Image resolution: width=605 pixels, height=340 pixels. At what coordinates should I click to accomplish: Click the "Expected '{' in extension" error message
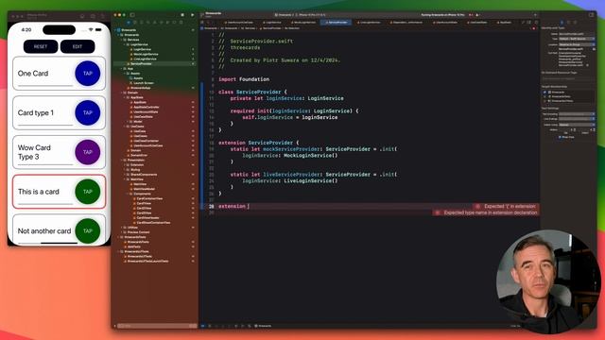pos(510,206)
